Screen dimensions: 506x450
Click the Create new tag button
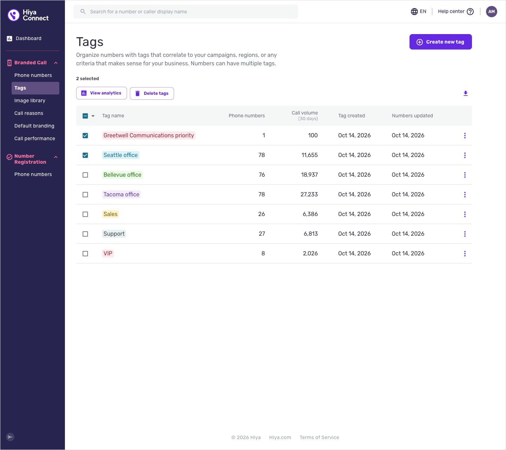coord(441,42)
